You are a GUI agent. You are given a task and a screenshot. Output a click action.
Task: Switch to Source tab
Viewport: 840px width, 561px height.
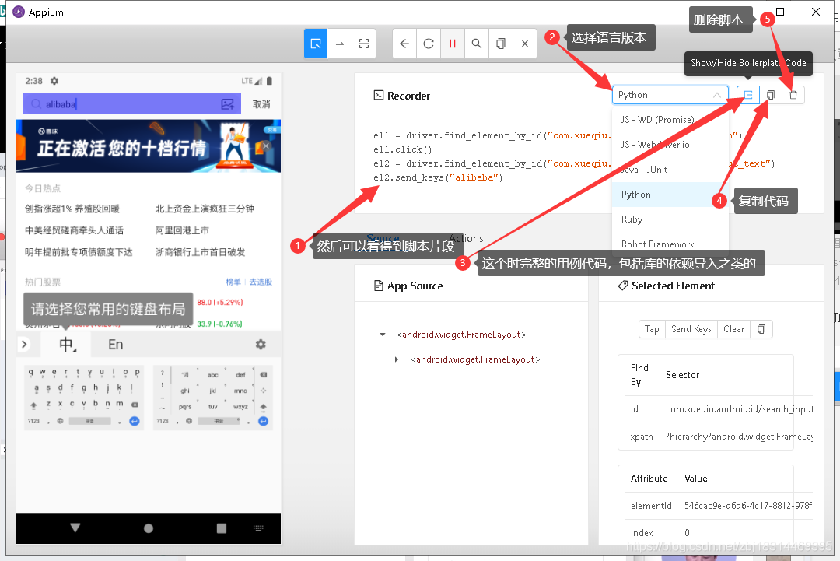pos(383,238)
